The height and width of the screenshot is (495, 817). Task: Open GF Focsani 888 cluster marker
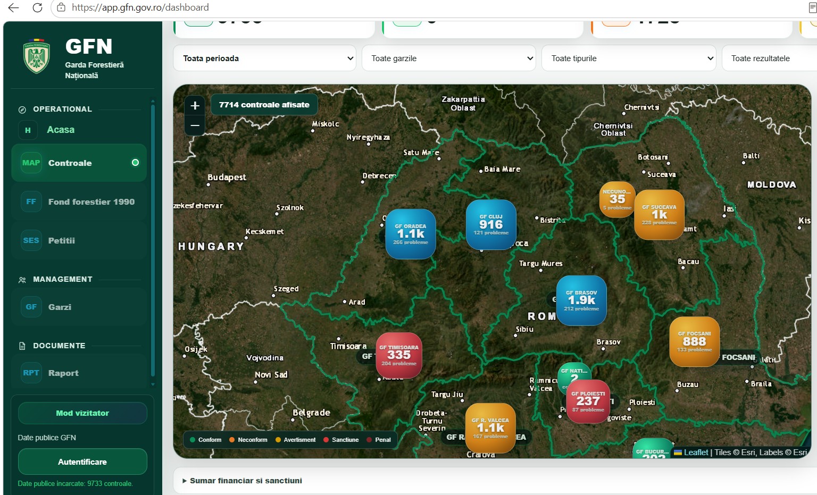point(695,341)
